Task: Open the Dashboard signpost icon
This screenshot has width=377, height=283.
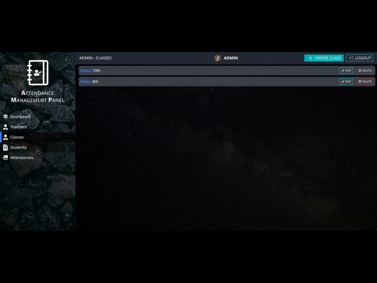Action: click(6, 117)
